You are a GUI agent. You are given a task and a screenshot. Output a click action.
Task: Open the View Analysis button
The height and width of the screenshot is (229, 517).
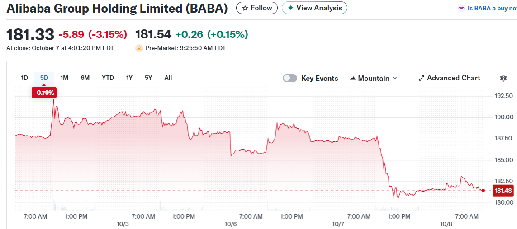(314, 8)
